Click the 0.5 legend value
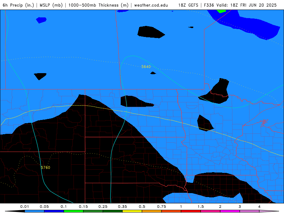This screenshot has height=213, width=284. click(142, 207)
